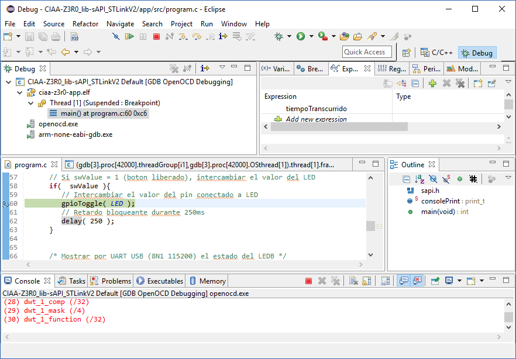This screenshot has height=359, width=516.
Task: Click the Step Over icon
Action: coord(197,36)
